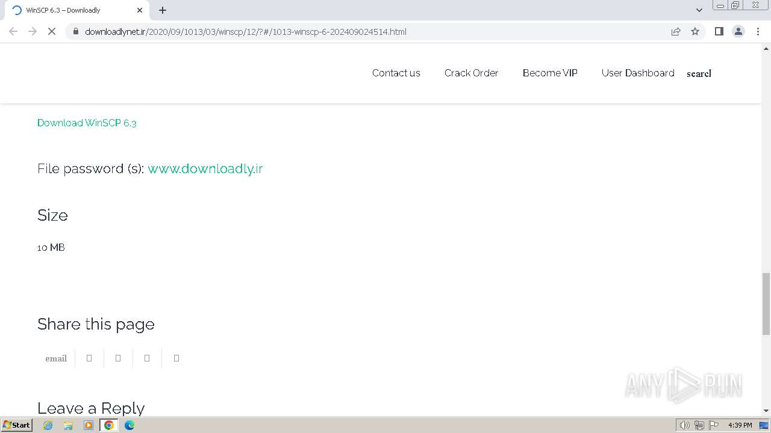The width and height of the screenshot is (771, 433).
Task: Open Windows Start menu
Action: 16,425
